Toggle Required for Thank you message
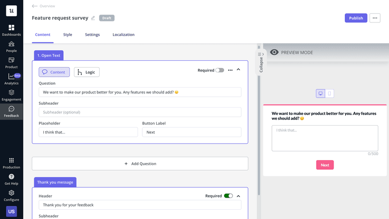This screenshot has width=389, height=219. coord(228,196)
